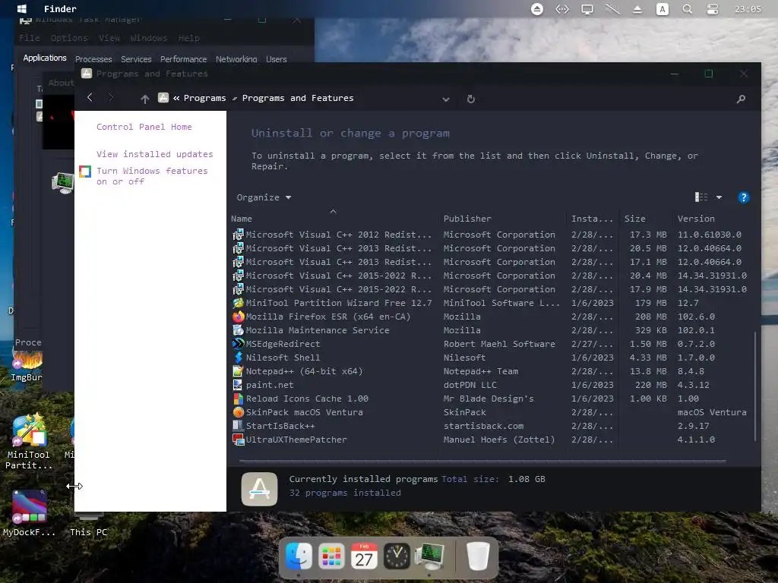The width and height of the screenshot is (778, 583).
Task: Open View installed updates link
Action: 154,154
